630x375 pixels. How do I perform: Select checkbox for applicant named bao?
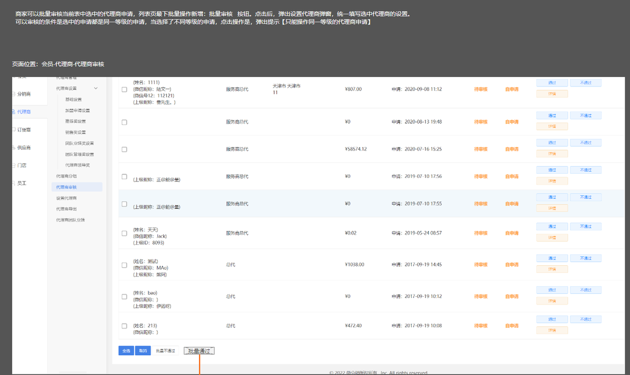124,296
